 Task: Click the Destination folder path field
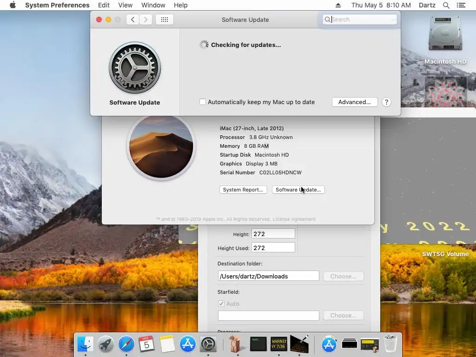coord(269,276)
